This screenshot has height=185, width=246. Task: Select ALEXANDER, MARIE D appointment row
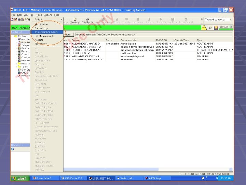(x=148, y=44)
